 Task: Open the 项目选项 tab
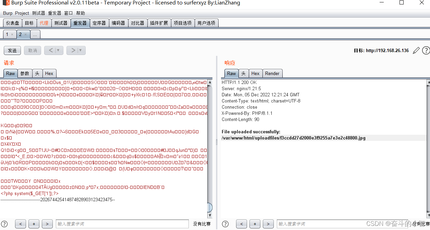coord(183,23)
